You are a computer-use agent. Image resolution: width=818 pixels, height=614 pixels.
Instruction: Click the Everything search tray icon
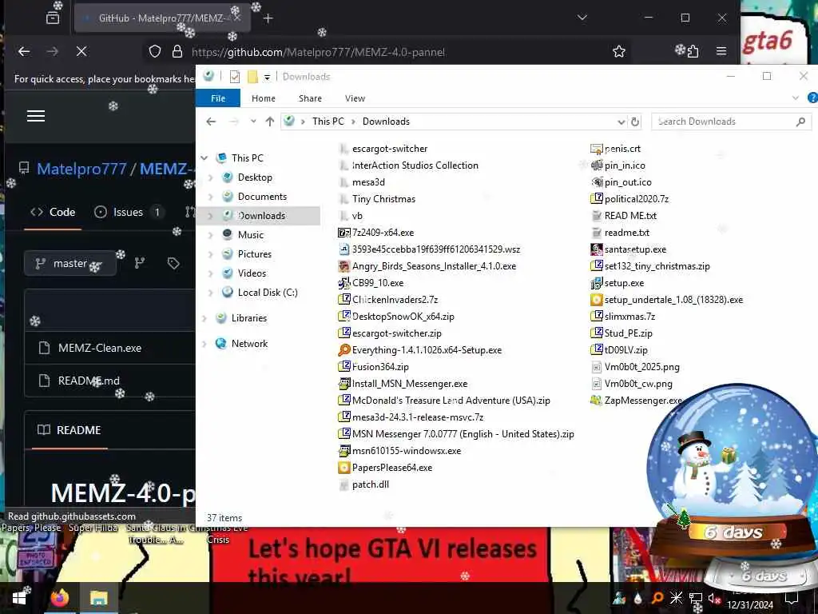pyautogui.click(x=657, y=598)
